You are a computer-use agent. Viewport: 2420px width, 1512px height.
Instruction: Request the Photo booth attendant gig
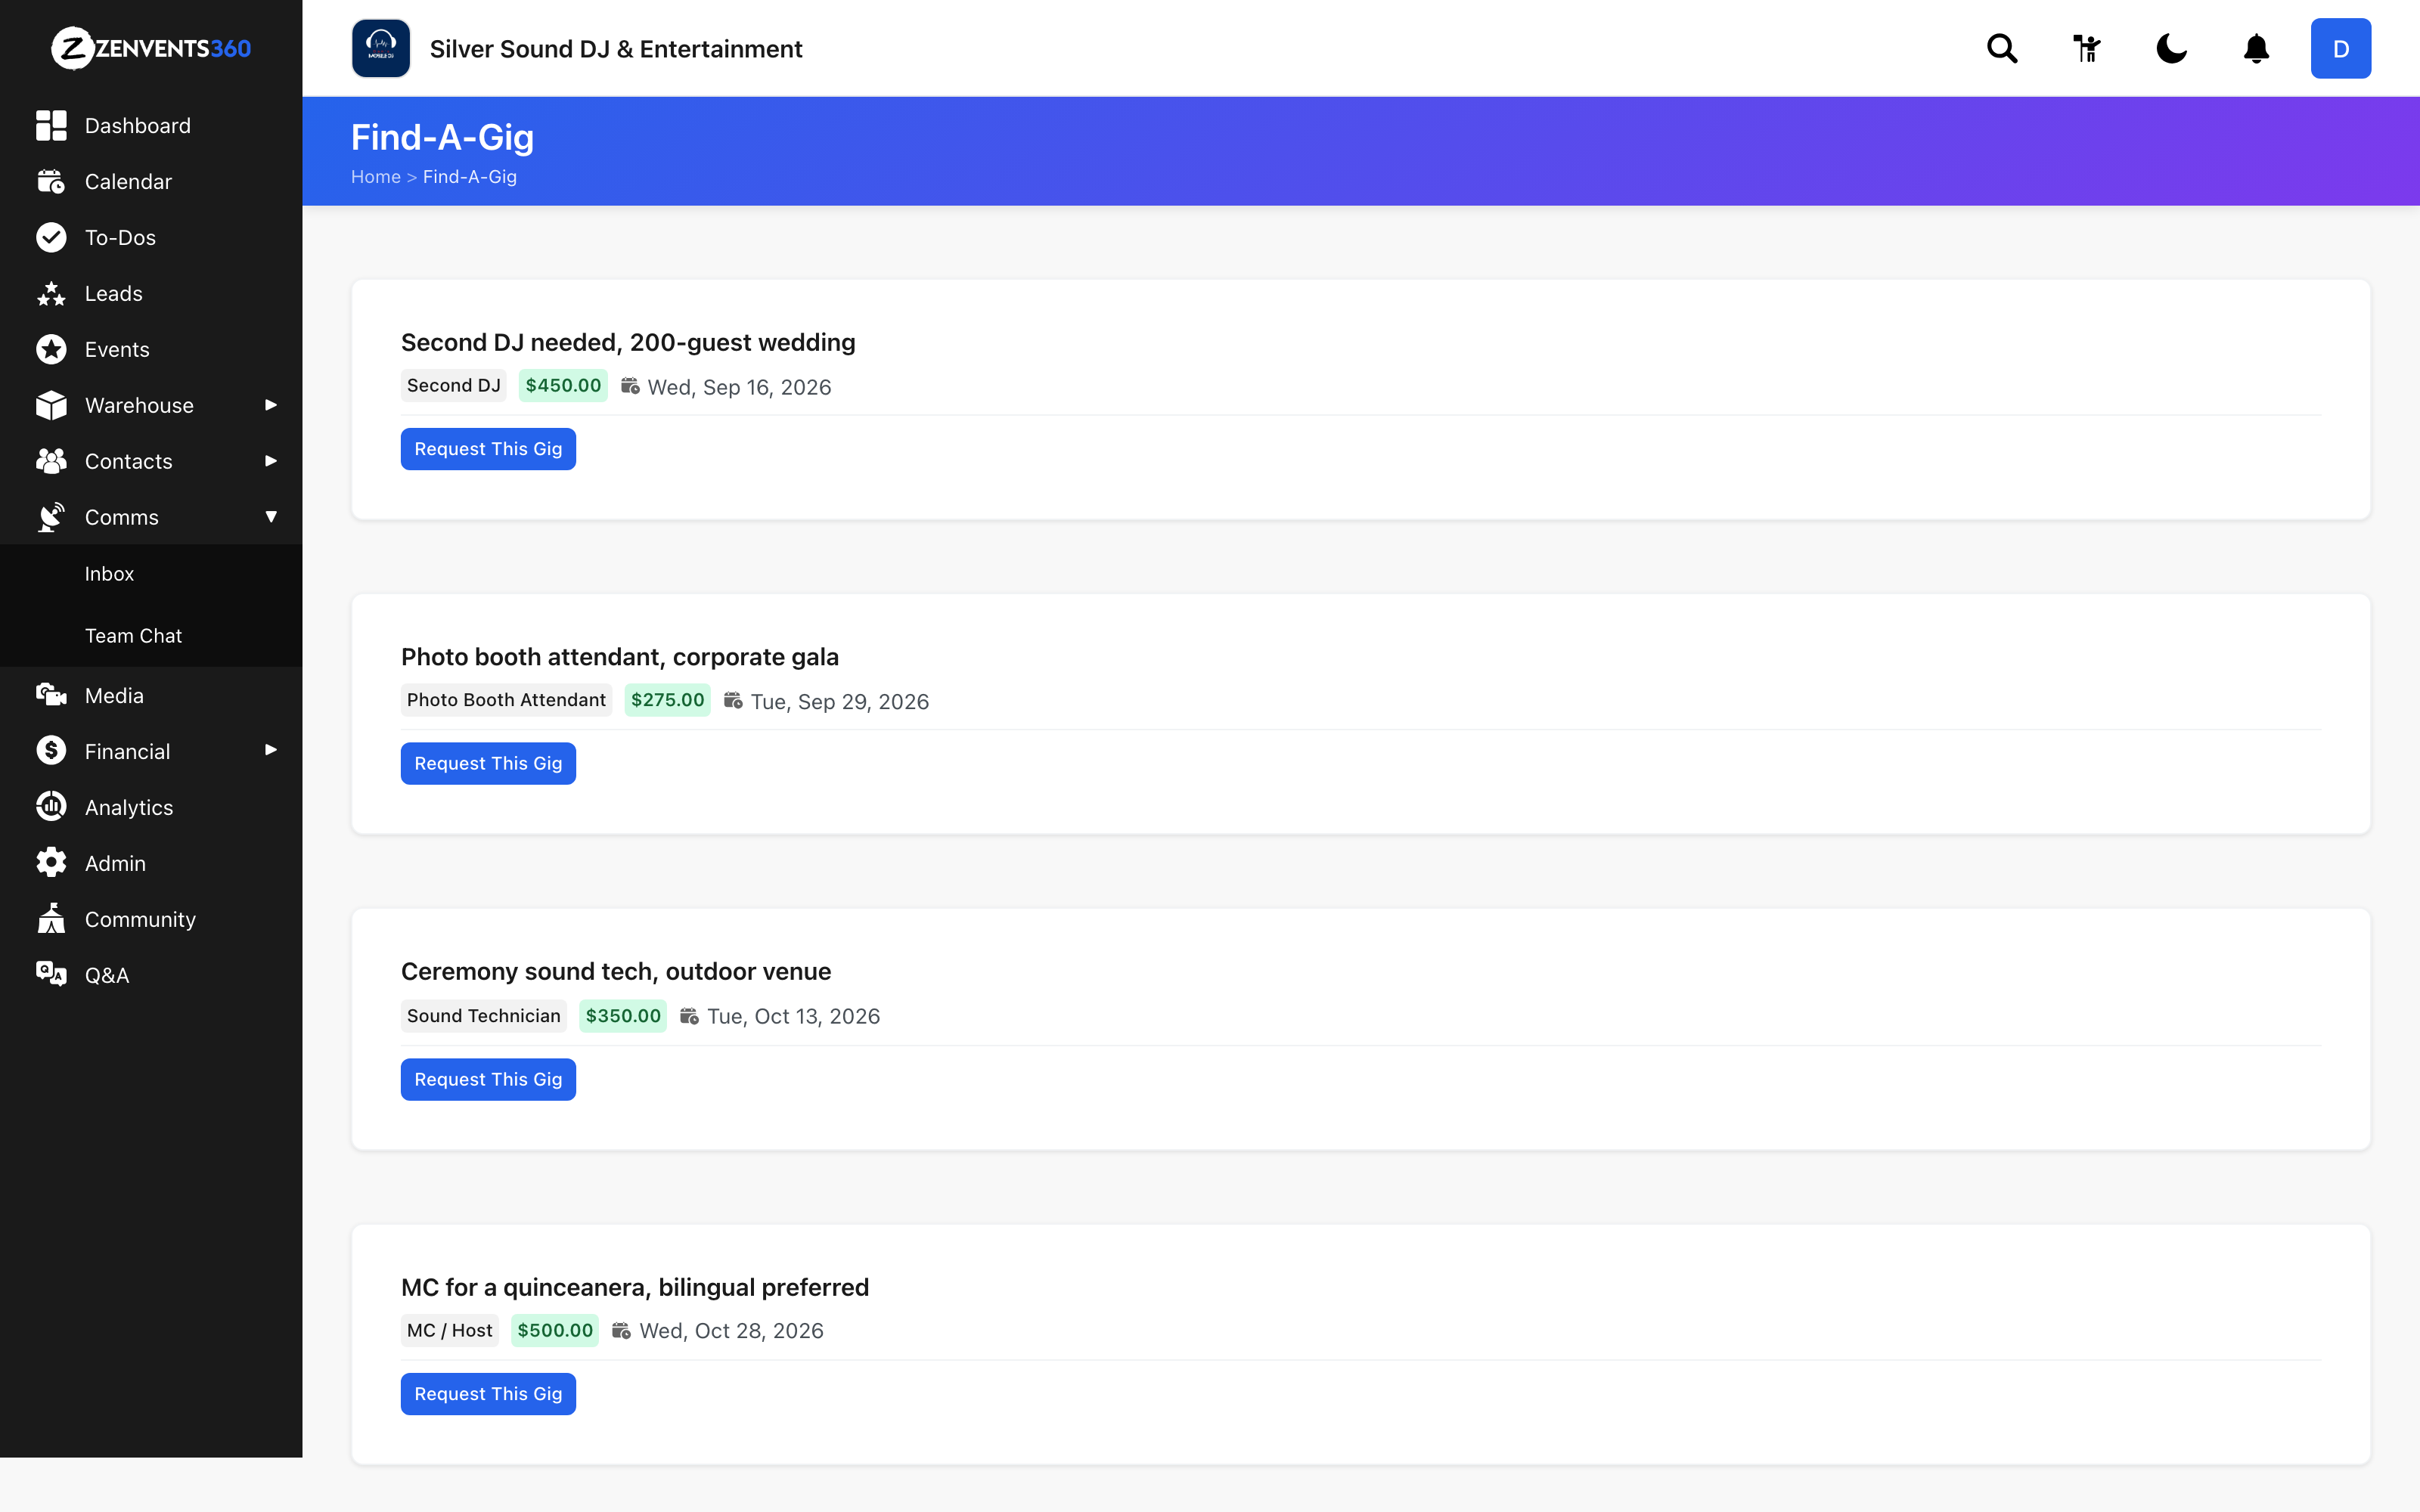pyautogui.click(x=488, y=763)
